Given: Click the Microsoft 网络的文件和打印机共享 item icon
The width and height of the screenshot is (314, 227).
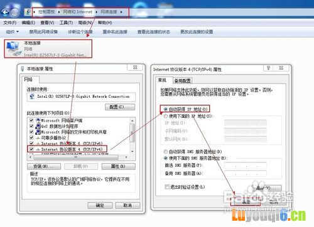Looking at the screenshot, I should point(38,132).
